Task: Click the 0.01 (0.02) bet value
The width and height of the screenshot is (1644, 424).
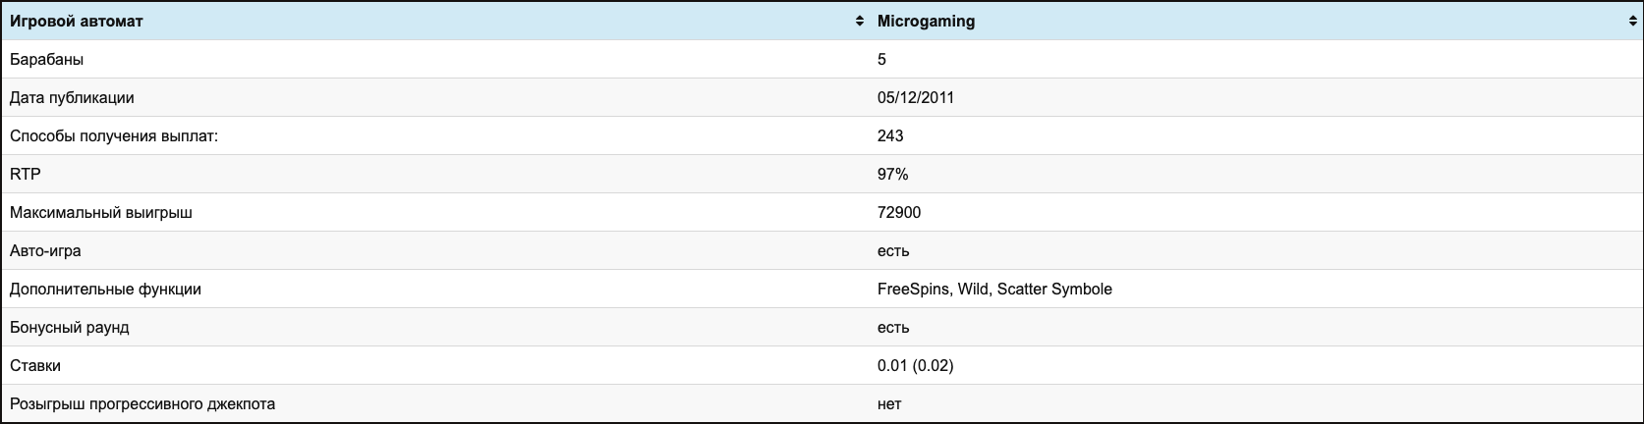Action: click(x=915, y=365)
